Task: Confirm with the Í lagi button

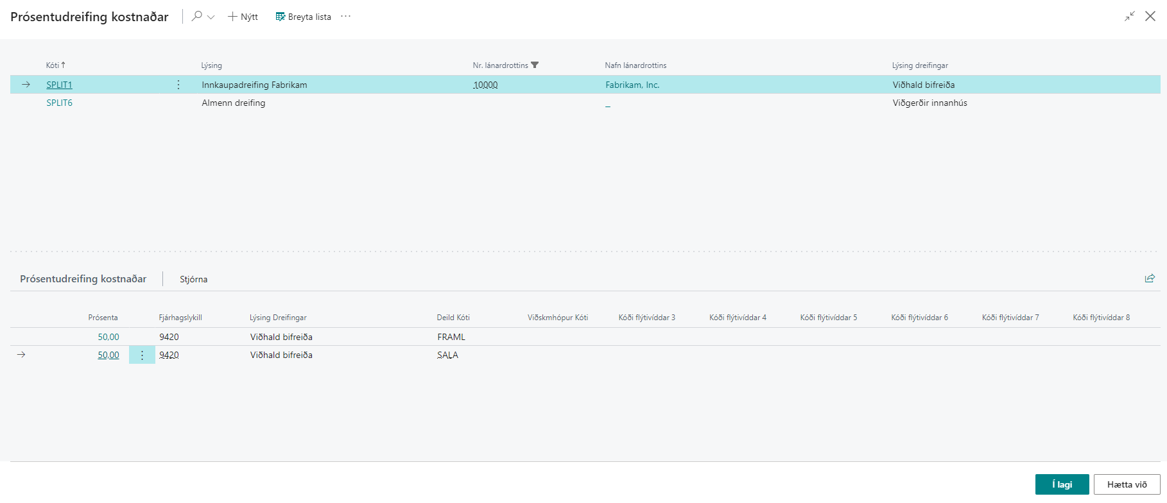Action: click(1062, 484)
